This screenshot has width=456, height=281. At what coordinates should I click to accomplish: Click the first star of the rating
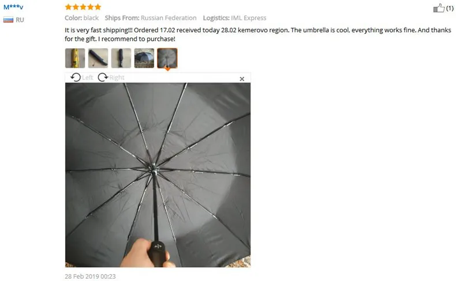[68, 7]
